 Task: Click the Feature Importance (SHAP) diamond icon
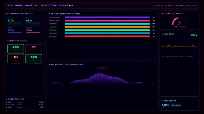[x=49, y=14]
